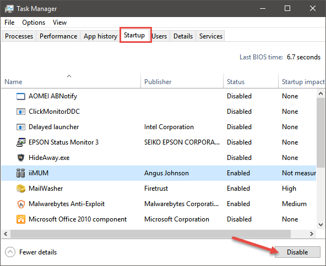This screenshot has height=266, width=326.
Task: Select the Delayed launcher row
Action: [159, 127]
